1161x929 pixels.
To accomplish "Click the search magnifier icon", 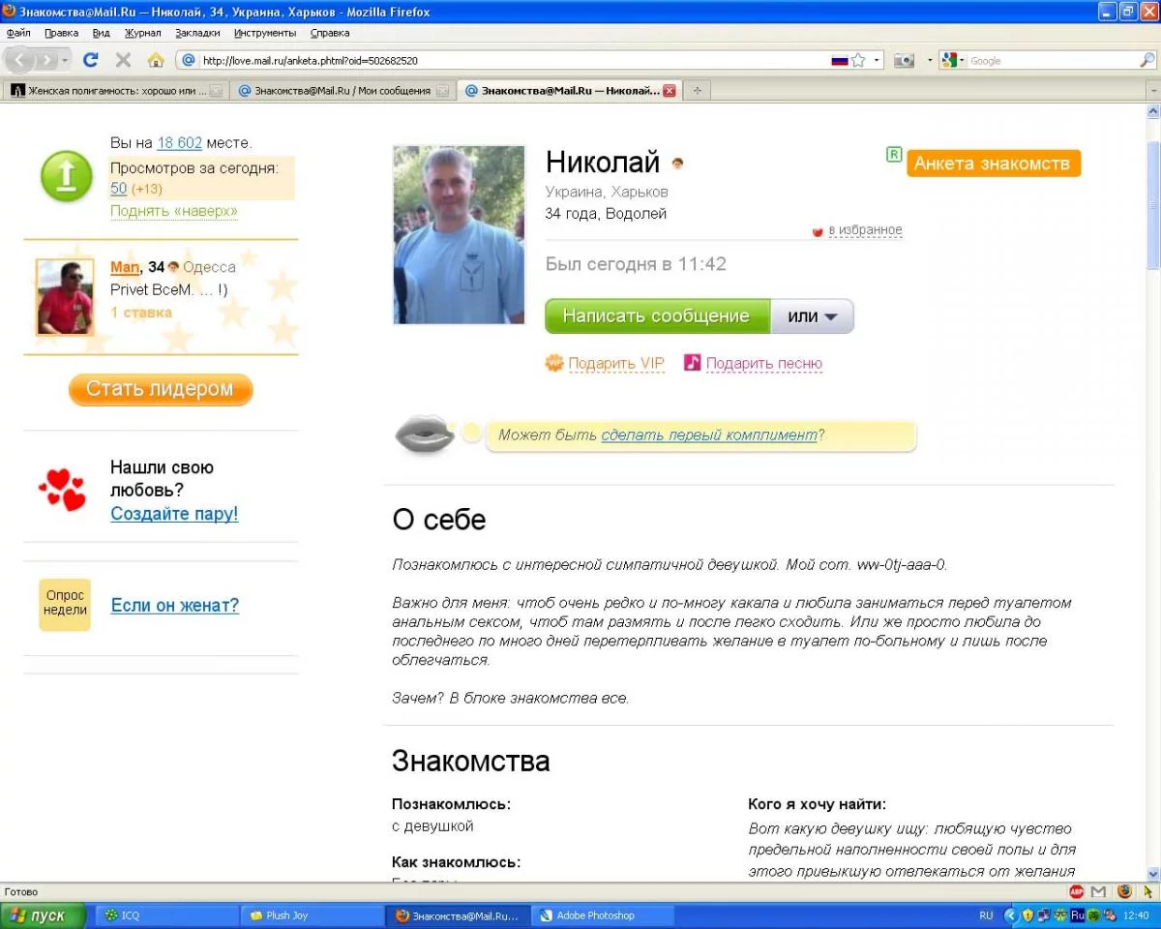I will pos(1146,60).
